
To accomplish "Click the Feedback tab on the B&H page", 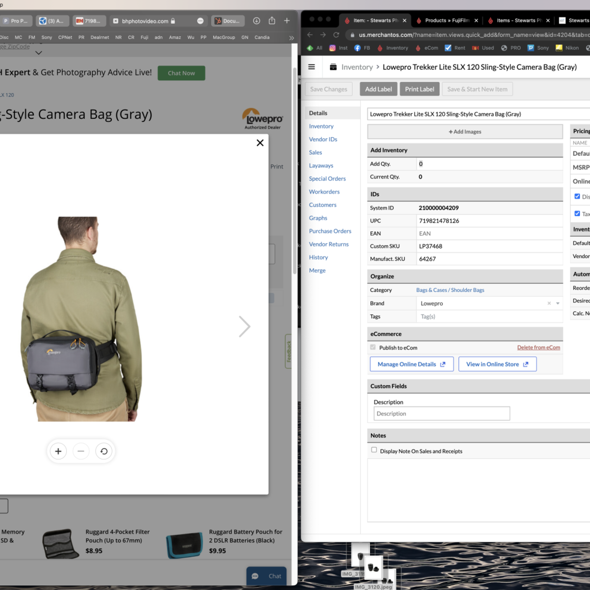I will [289, 351].
